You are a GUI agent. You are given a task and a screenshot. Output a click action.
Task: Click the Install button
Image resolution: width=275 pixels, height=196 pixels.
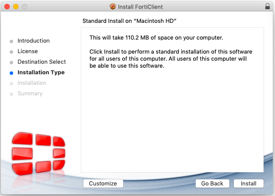(x=249, y=183)
